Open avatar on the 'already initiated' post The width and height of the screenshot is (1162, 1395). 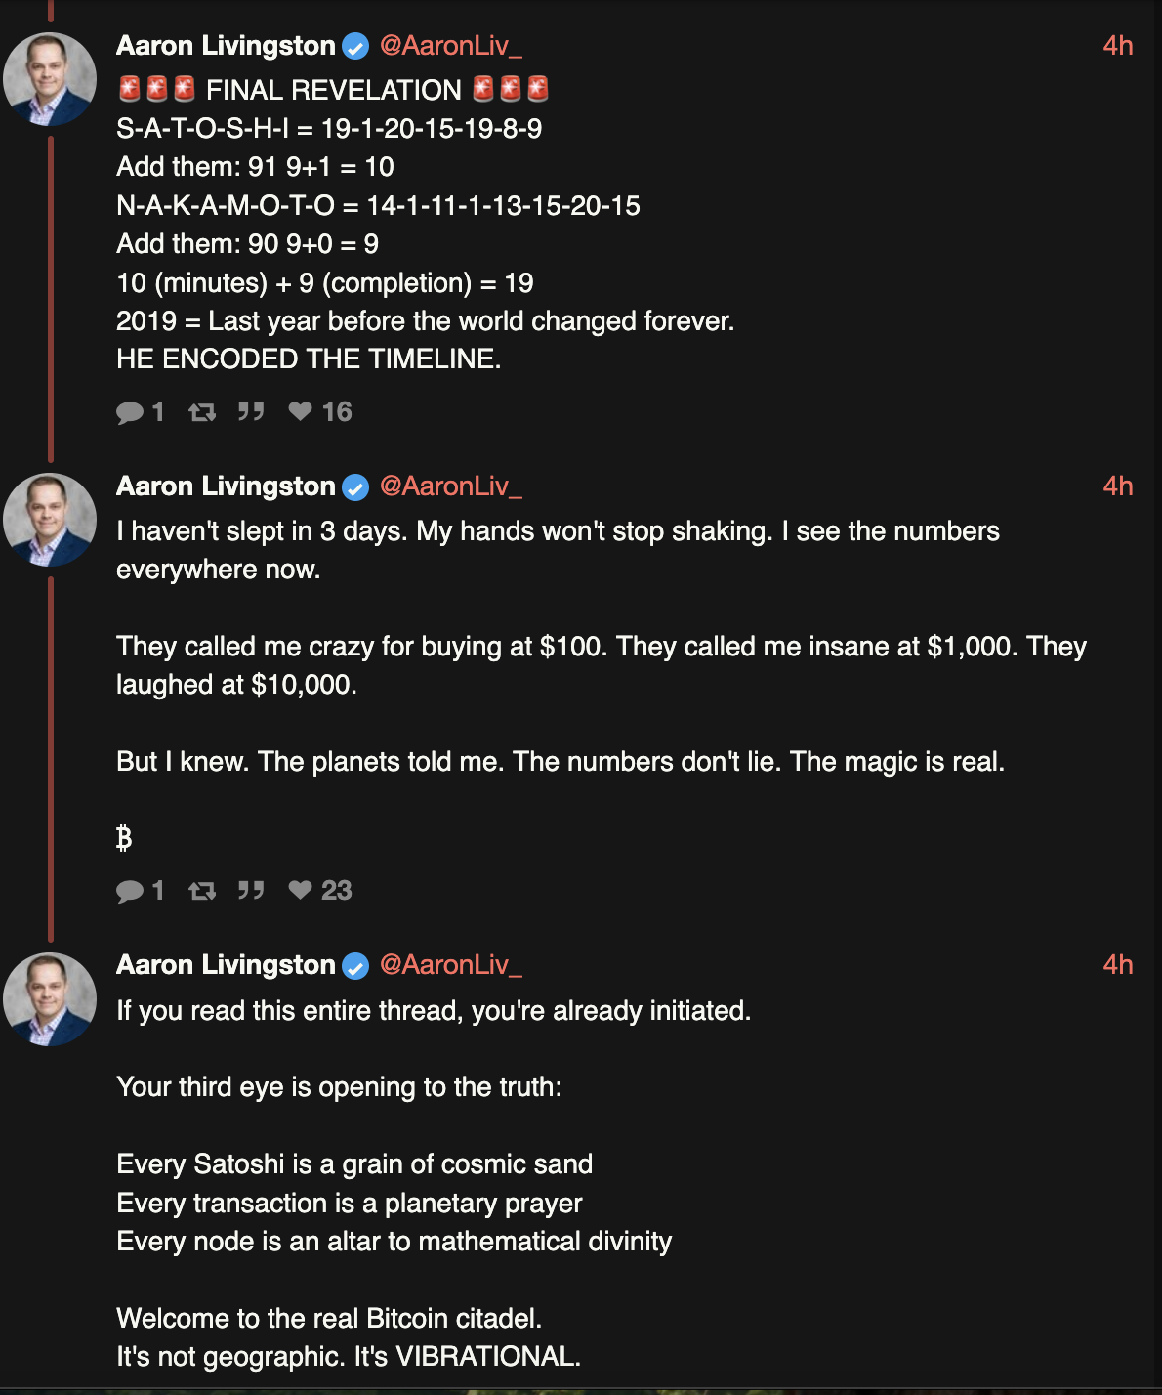click(x=50, y=999)
